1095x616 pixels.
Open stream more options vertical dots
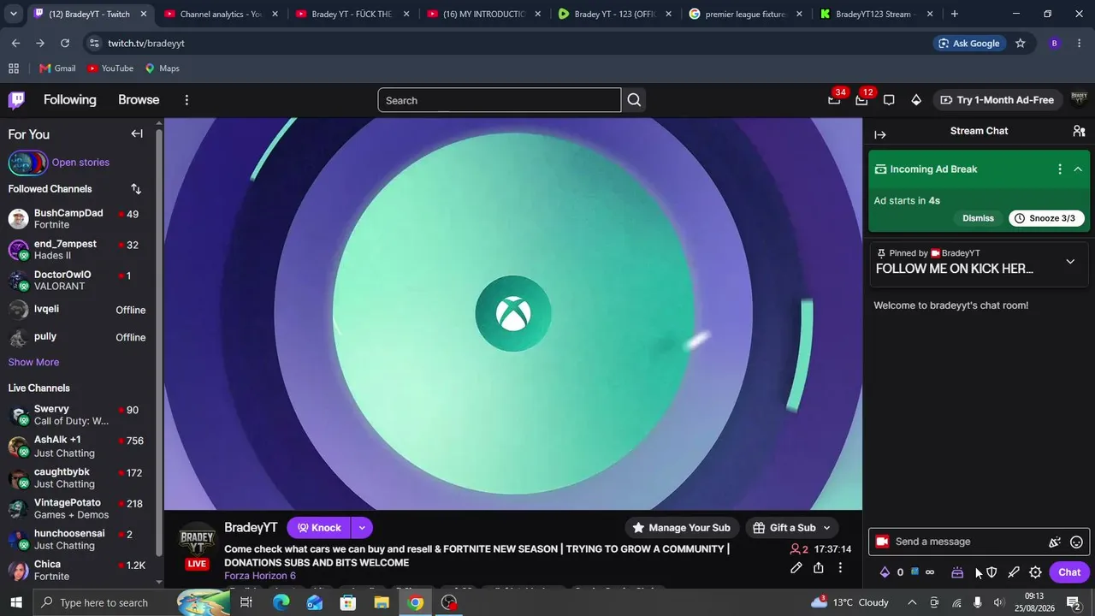(x=841, y=568)
